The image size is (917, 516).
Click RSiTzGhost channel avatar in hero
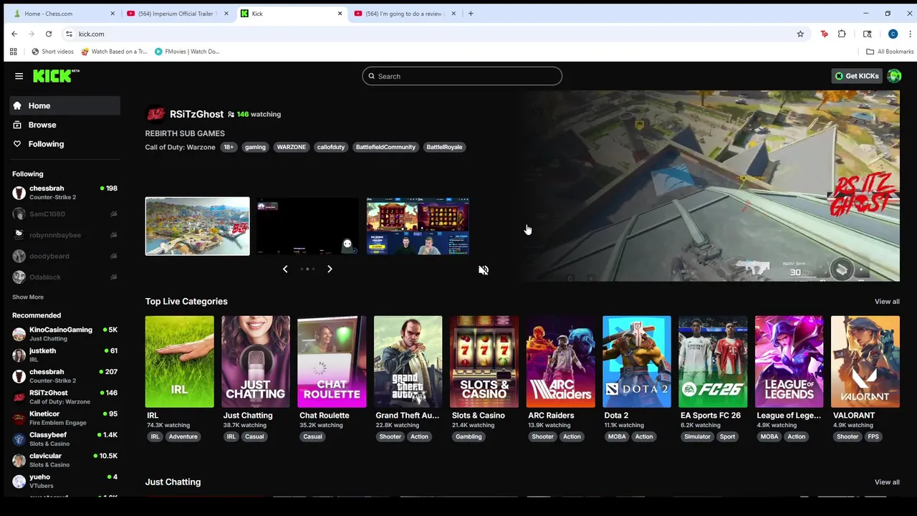(x=155, y=114)
